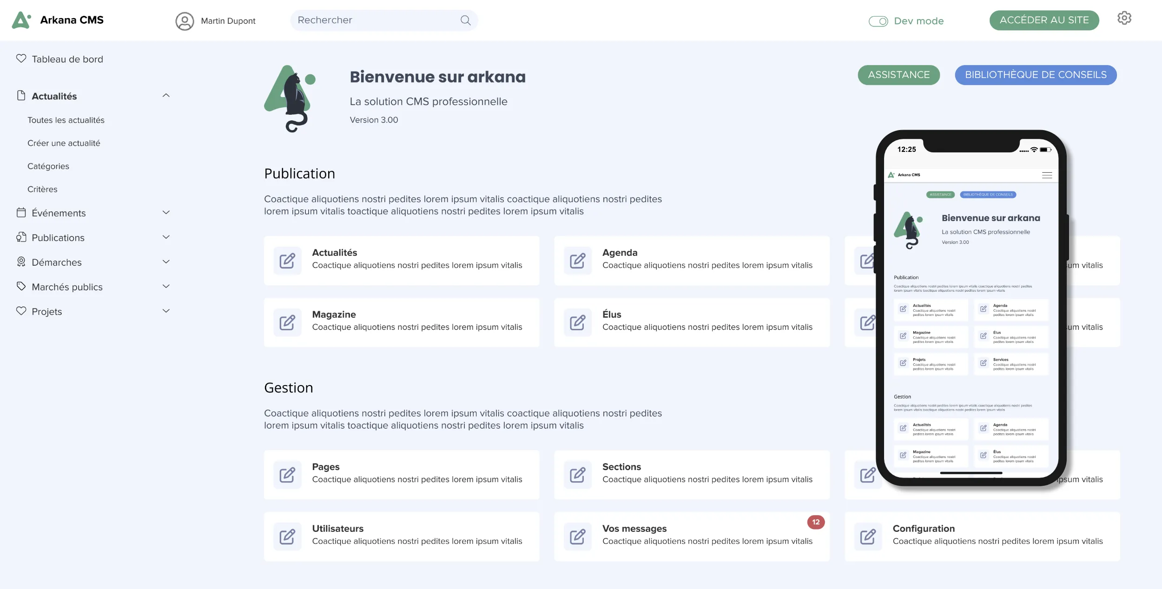Open Vos messages with 12 notifications
Image resolution: width=1162 pixels, height=589 pixels.
click(x=692, y=536)
